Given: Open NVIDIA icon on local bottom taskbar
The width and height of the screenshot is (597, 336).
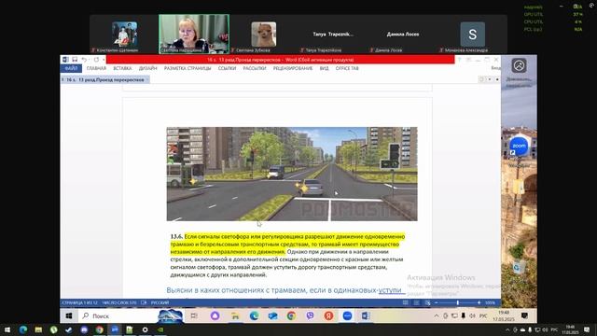Looking at the screenshot, I should point(160,329).
